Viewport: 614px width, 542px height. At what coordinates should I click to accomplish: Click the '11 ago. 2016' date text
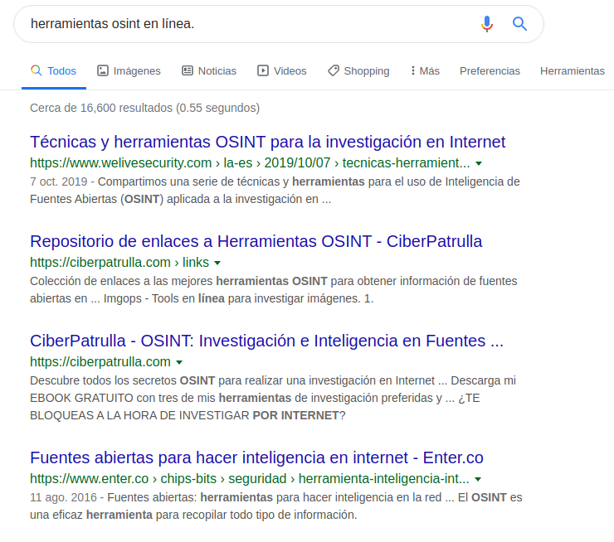point(63,497)
